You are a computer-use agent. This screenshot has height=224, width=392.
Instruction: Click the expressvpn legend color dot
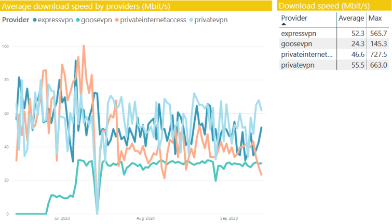point(35,20)
